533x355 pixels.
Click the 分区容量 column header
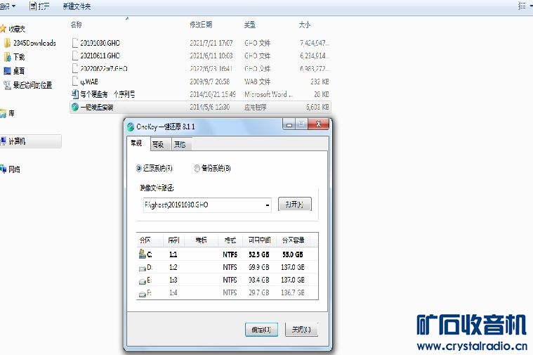click(294, 240)
